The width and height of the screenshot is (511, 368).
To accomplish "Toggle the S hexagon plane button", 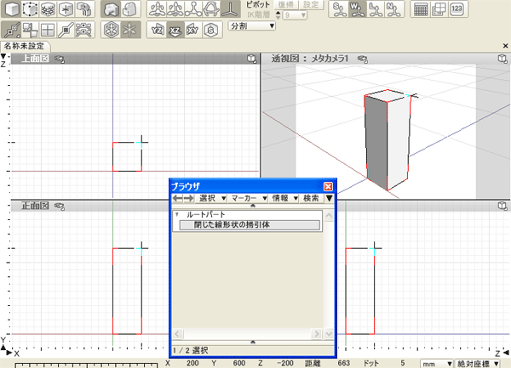I will point(211,31).
